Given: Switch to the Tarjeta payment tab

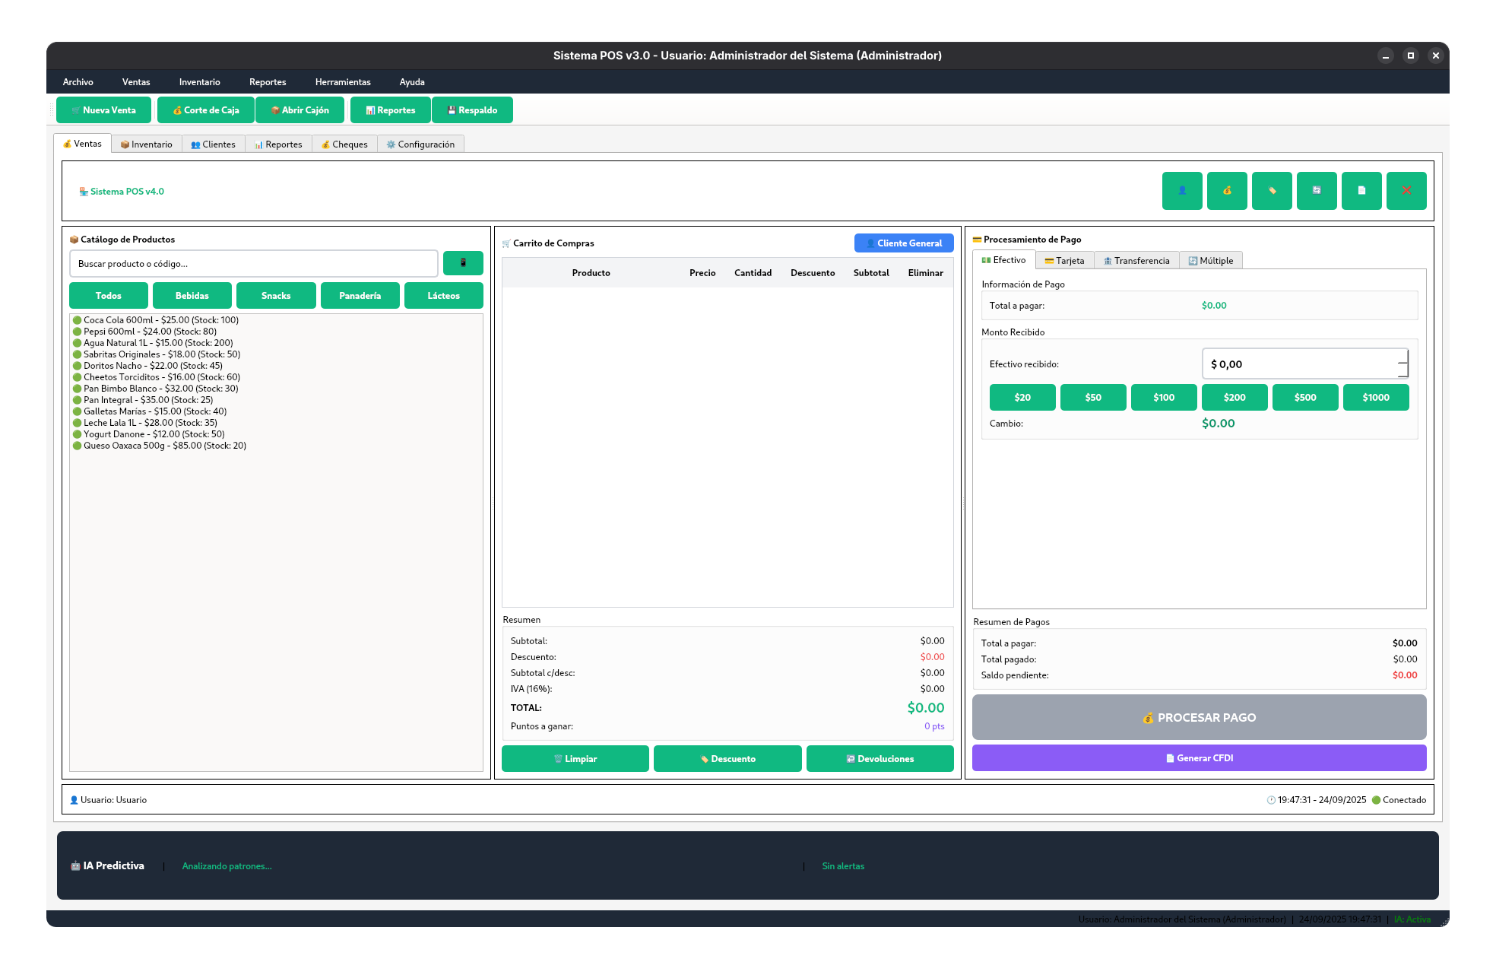Looking at the screenshot, I should pyautogui.click(x=1064, y=261).
